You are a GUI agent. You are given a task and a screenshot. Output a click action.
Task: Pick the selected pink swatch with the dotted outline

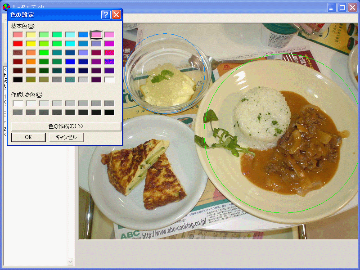click(96, 35)
